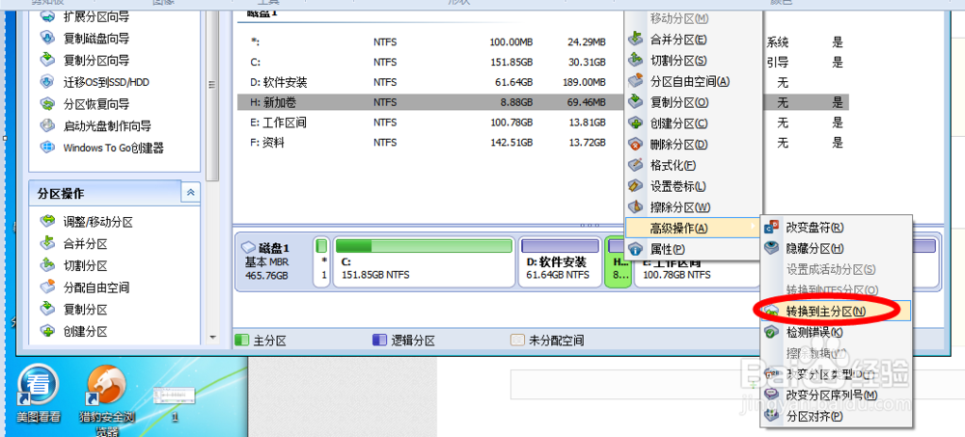The height and width of the screenshot is (437, 965).
Task: Click D: 软件安装 block in disk map
Action: tap(560, 261)
